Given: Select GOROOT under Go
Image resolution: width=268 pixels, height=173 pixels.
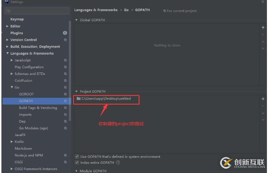Looking at the screenshot, I should point(26,94).
